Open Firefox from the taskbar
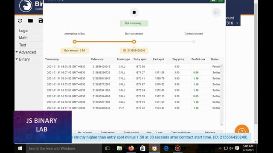The height and width of the screenshot is (153, 273). point(131,148)
